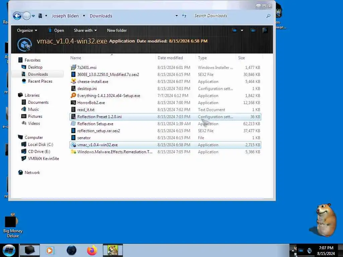Select Network in the navigation pane
The width and height of the screenshot is (343, 257).
point(32,172)
